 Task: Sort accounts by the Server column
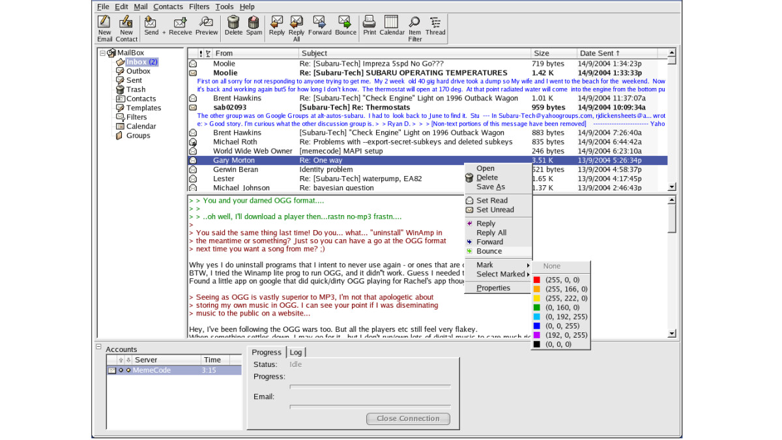pyautogui.click(x=166, y=360)
